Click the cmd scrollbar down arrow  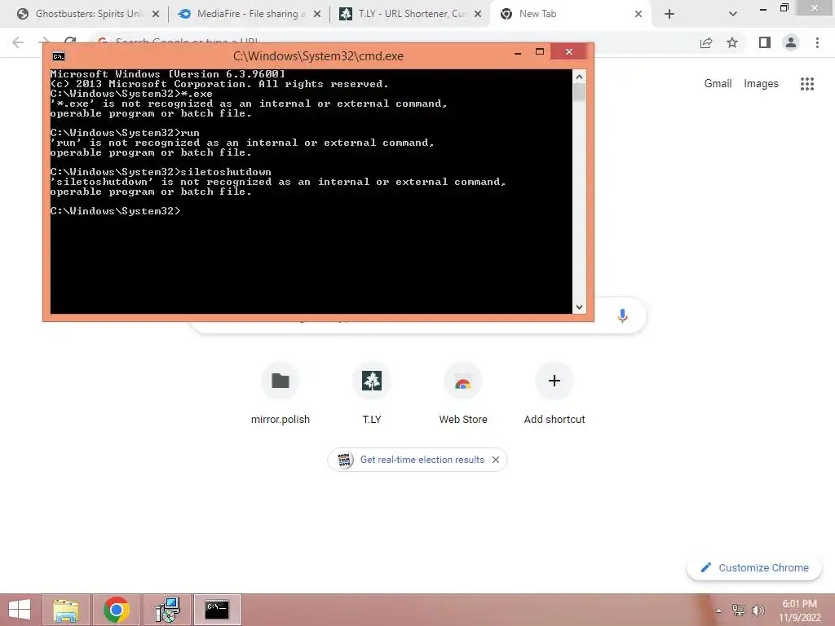pos(580,307)
